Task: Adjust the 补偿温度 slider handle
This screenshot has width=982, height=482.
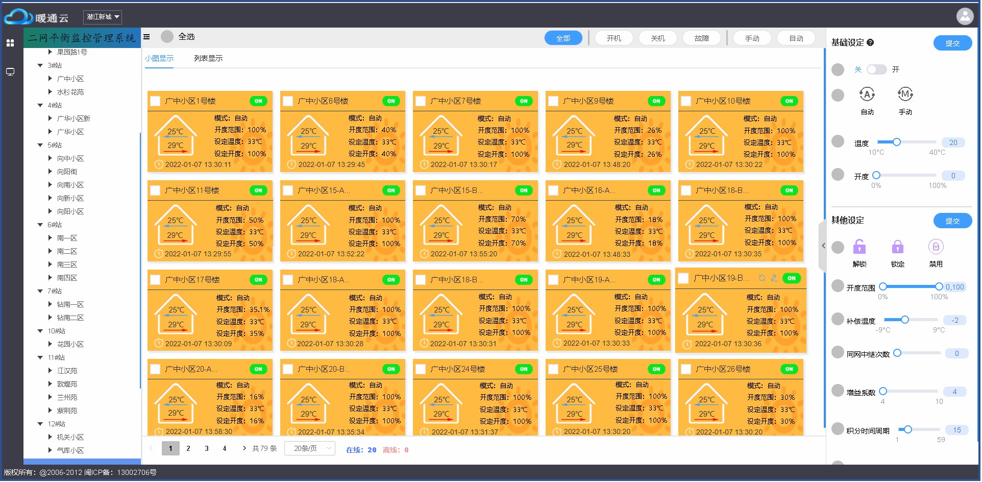Action: (904, 320)
